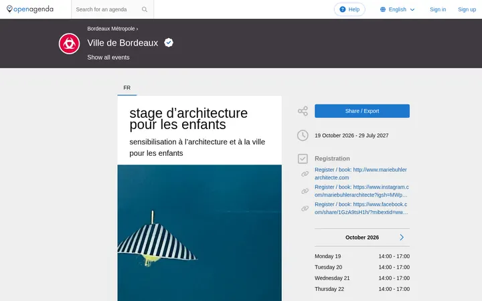This screenshot has height=301, width=482.
Task: Click the link icon beside the Facebook URL
Action: [x=305, y=208]
